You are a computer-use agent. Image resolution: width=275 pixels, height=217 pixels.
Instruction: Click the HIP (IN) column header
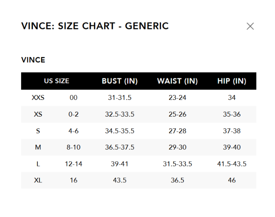tap(232, 81)
